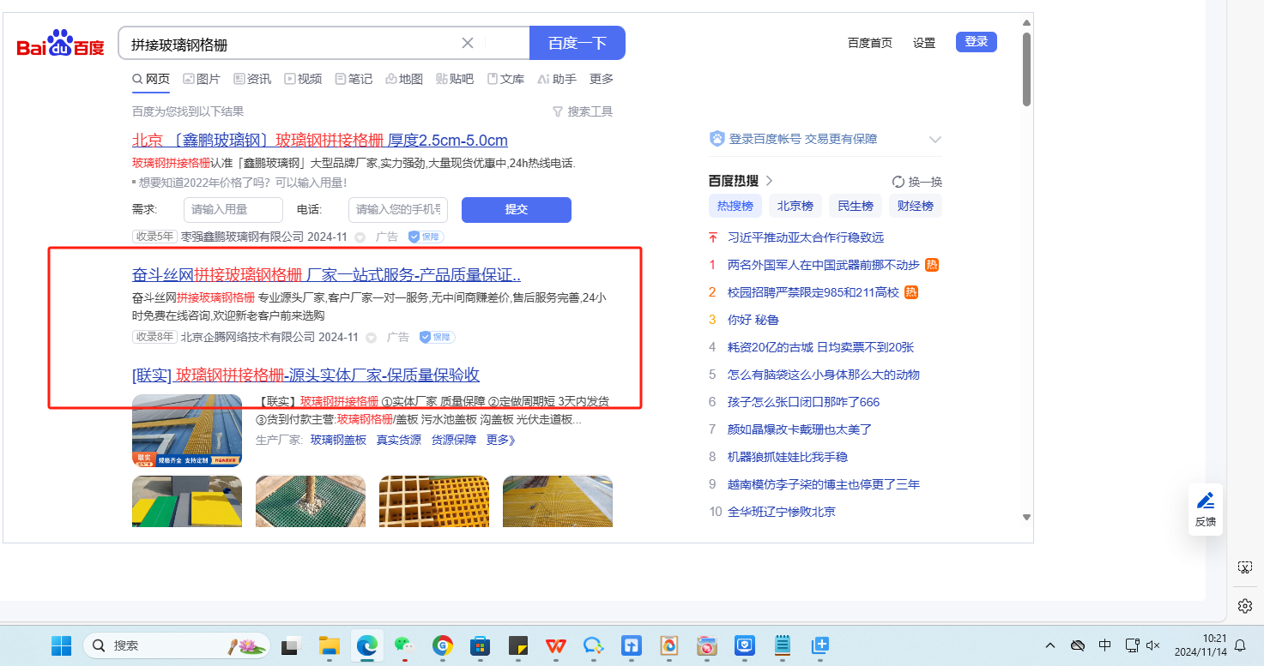Viewport: 1264px width, 666px height.
Task: Open the green grating with tree thumbnail
Action: click(x=311, y=501)
